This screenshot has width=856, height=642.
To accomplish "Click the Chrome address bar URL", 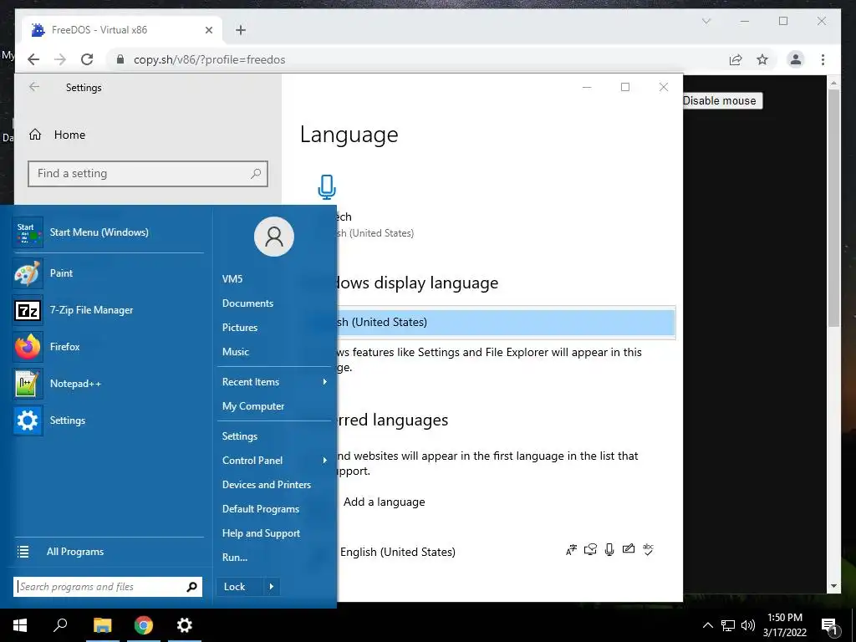I will (x=209, y=59).
